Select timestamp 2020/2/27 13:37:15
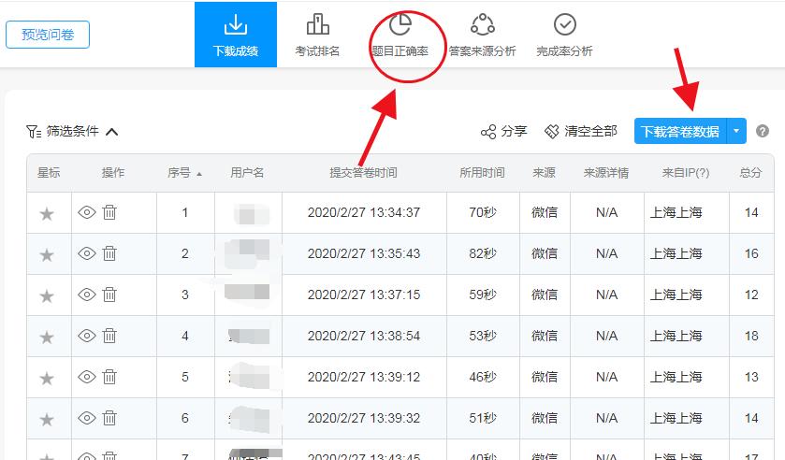785x460 pixels. click(x=364, y=295)
